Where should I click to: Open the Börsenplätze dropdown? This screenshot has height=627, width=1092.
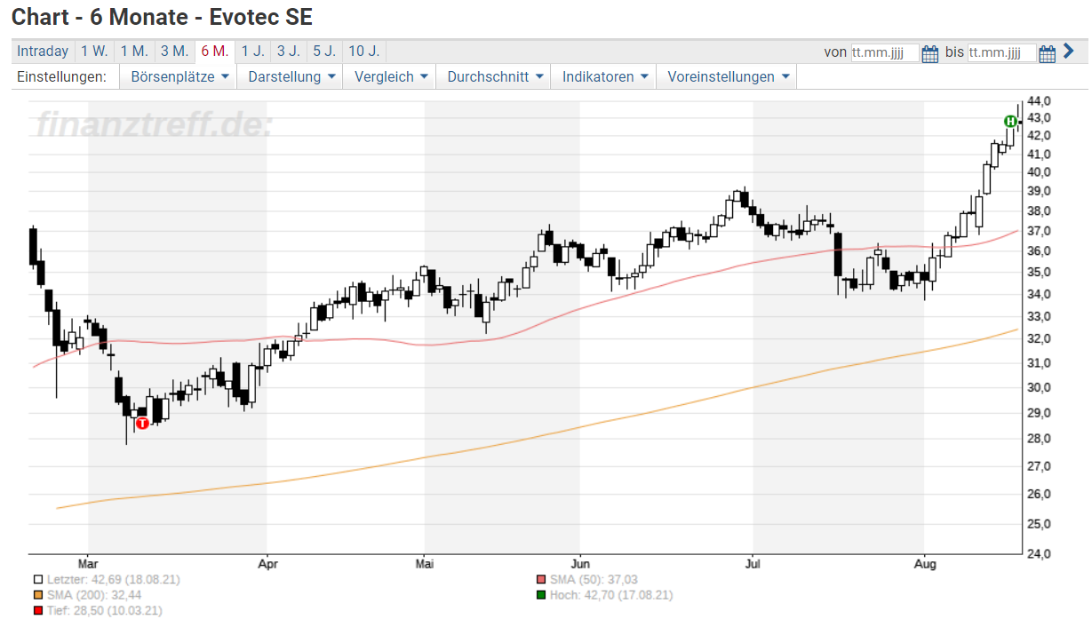(x=180, y=77)
